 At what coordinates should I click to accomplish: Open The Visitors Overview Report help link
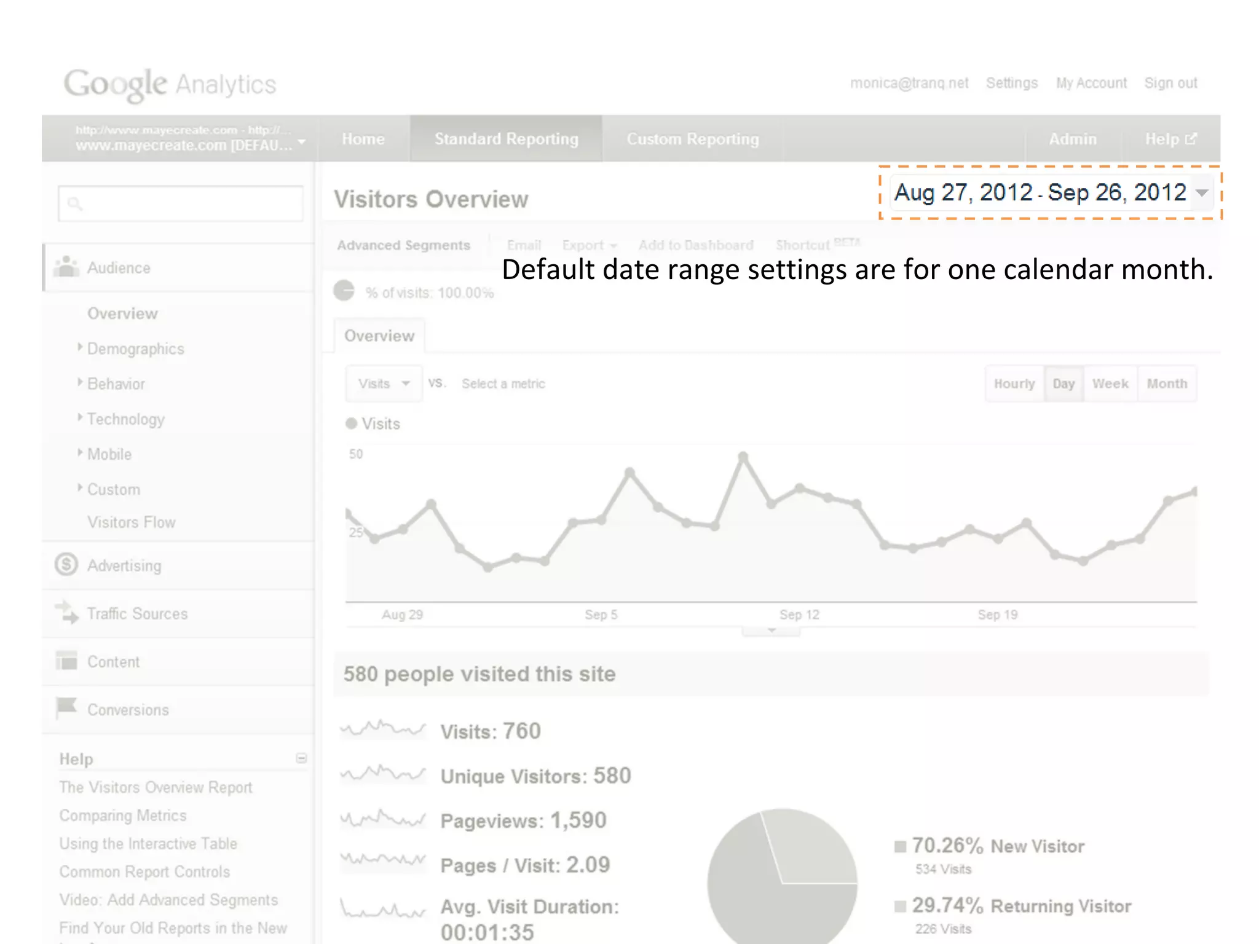[x=156, y=787]
